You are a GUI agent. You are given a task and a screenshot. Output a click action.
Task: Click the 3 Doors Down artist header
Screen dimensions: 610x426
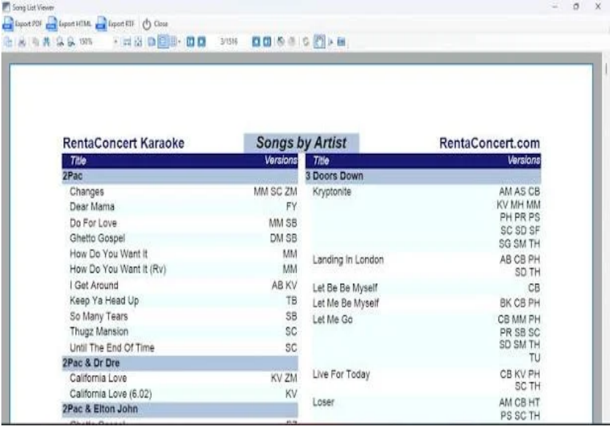pyautogui.click(x=423, y=176)
